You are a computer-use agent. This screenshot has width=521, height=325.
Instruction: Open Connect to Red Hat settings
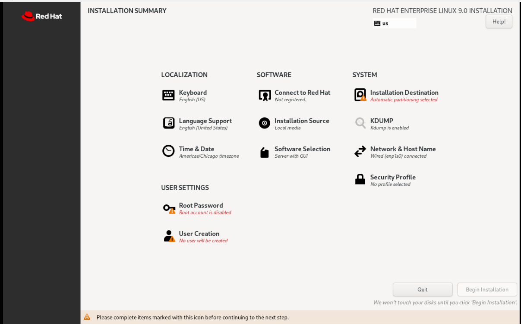(x=302, y=92)
